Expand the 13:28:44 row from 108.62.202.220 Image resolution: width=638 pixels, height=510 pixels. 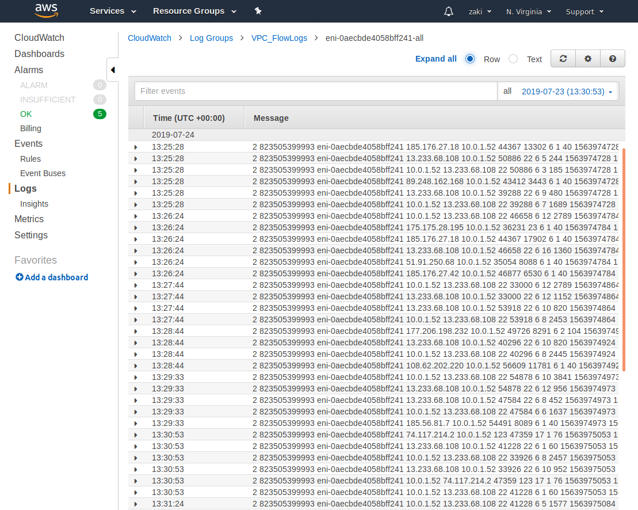(136, 366)
